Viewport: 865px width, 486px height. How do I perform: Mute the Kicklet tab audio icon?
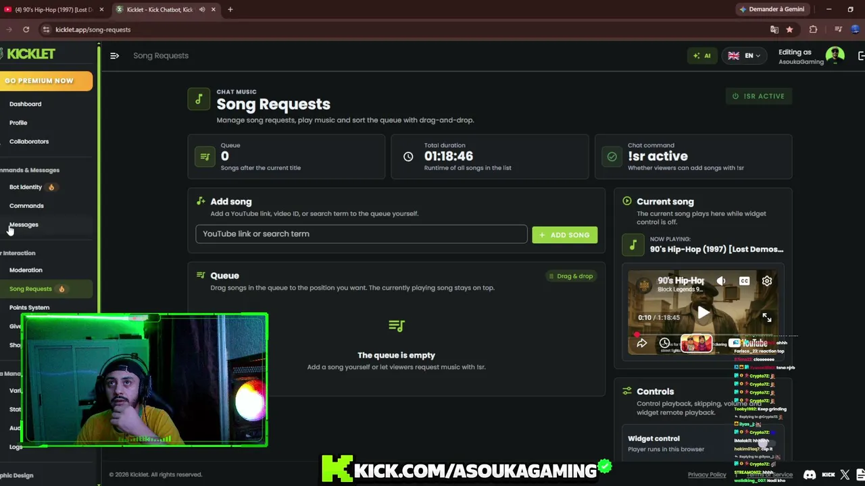202,9
